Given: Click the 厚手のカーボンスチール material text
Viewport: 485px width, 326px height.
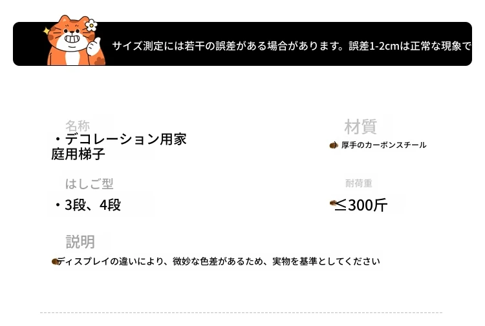Looking at the screenshot, I should pos(384,145).
